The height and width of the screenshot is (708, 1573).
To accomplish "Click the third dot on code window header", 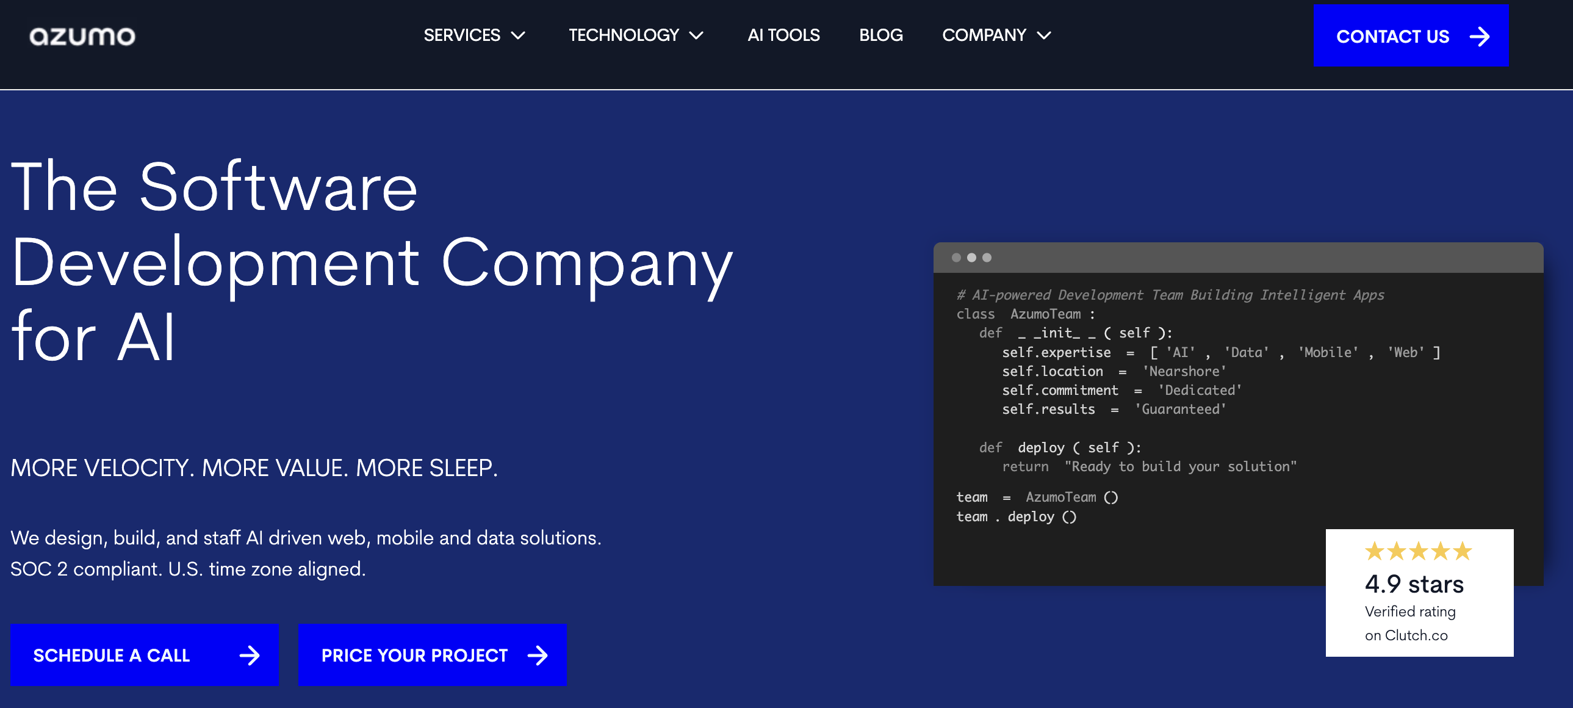I will pyautogui.click(x=987, y=258).
